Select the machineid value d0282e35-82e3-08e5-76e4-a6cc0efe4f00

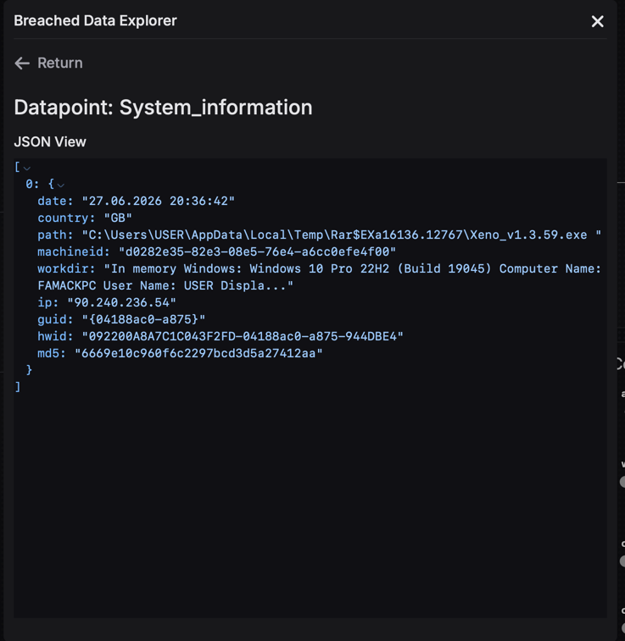click(257, 251)
